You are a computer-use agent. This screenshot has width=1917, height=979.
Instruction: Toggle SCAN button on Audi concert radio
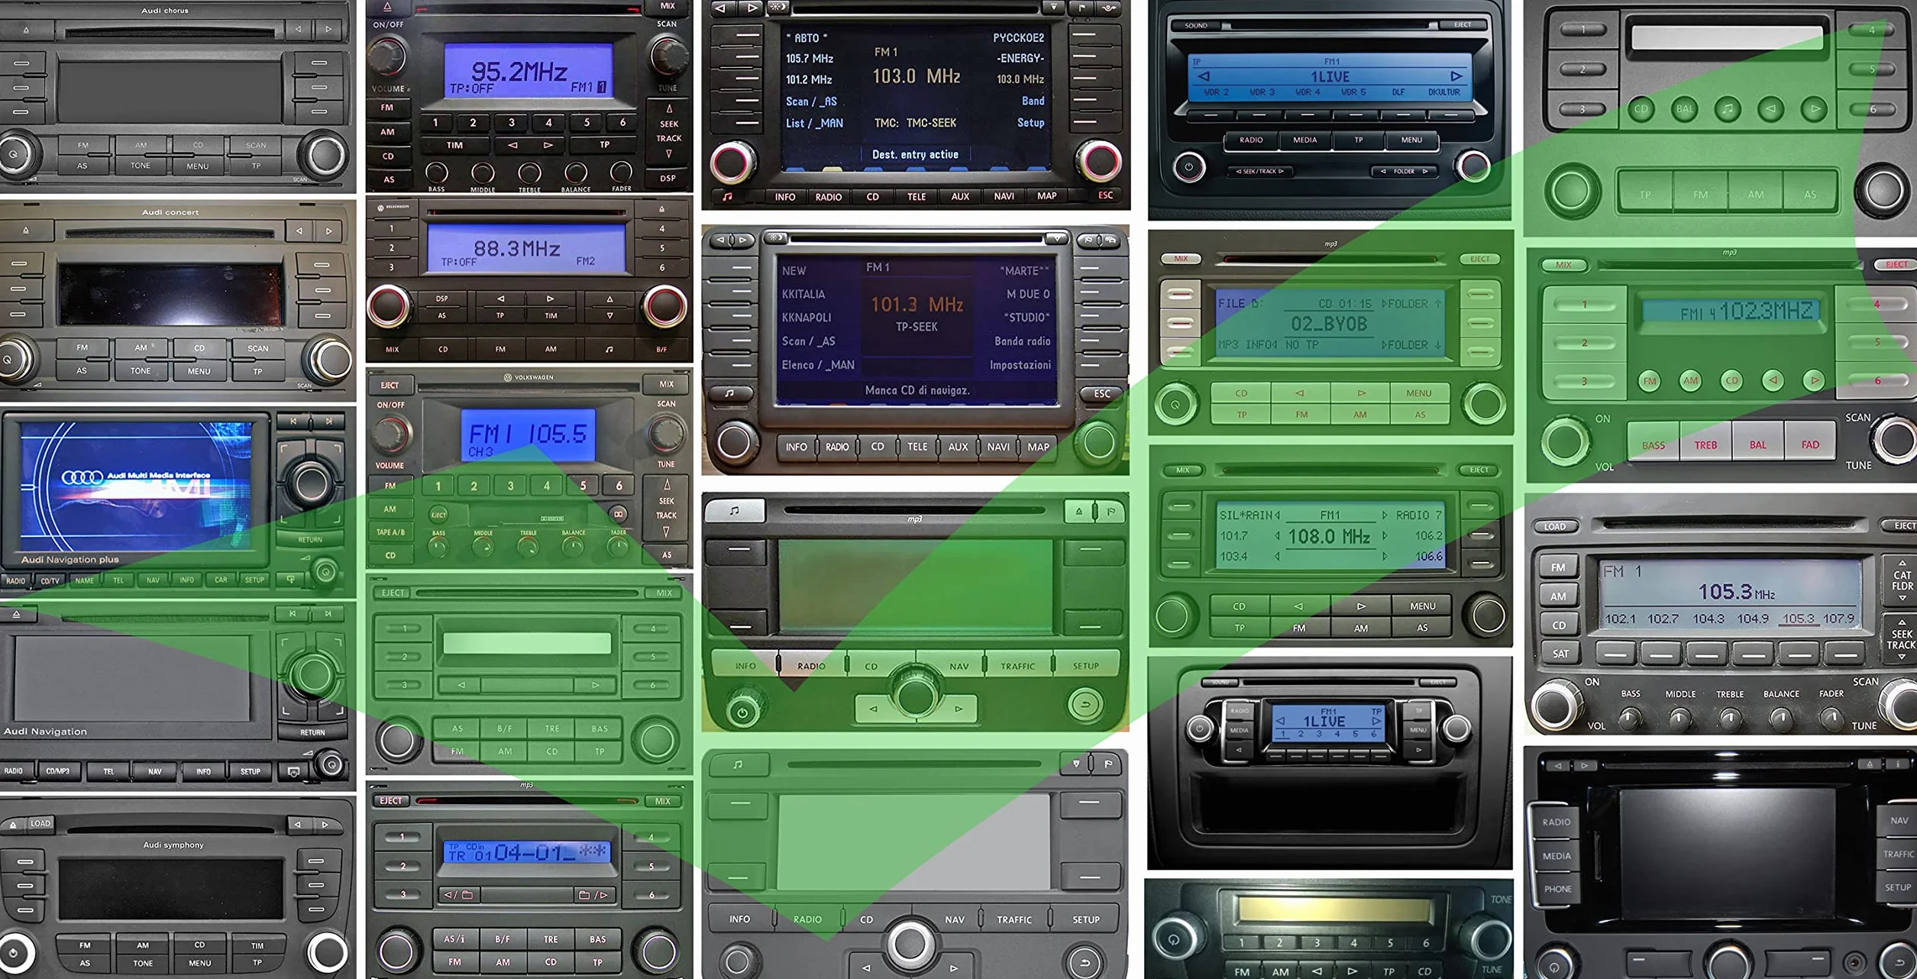[258, 348]
